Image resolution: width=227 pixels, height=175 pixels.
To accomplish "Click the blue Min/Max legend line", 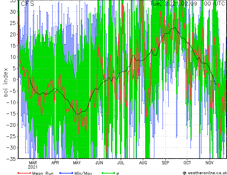I will (x=66, y=173).
